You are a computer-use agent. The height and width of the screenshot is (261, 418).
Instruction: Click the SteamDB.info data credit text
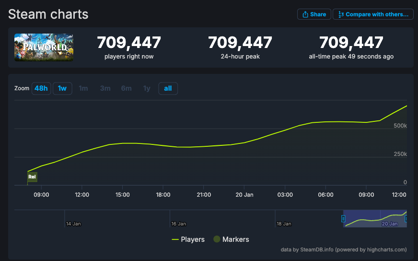coord(344,250)
